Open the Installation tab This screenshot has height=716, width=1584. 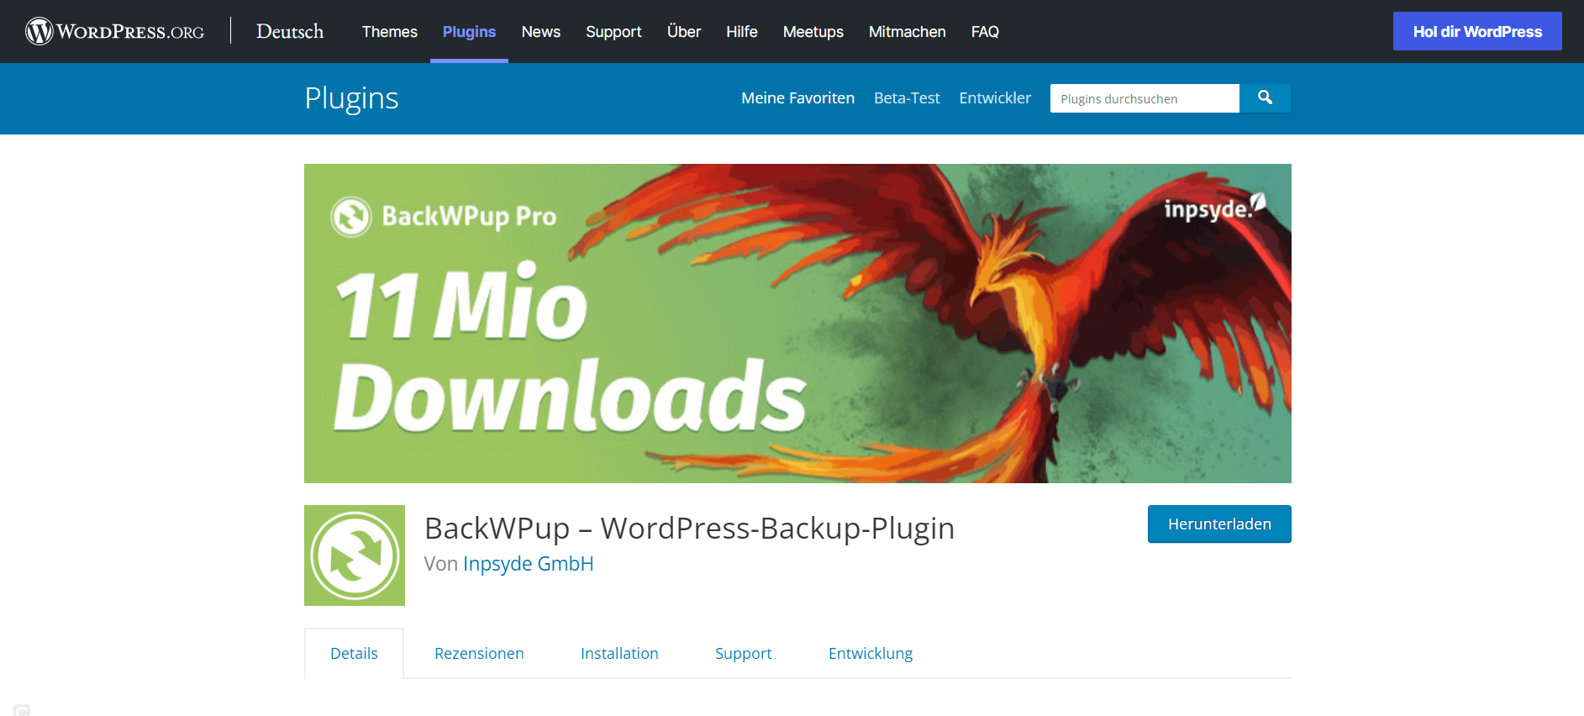(619, 653)
